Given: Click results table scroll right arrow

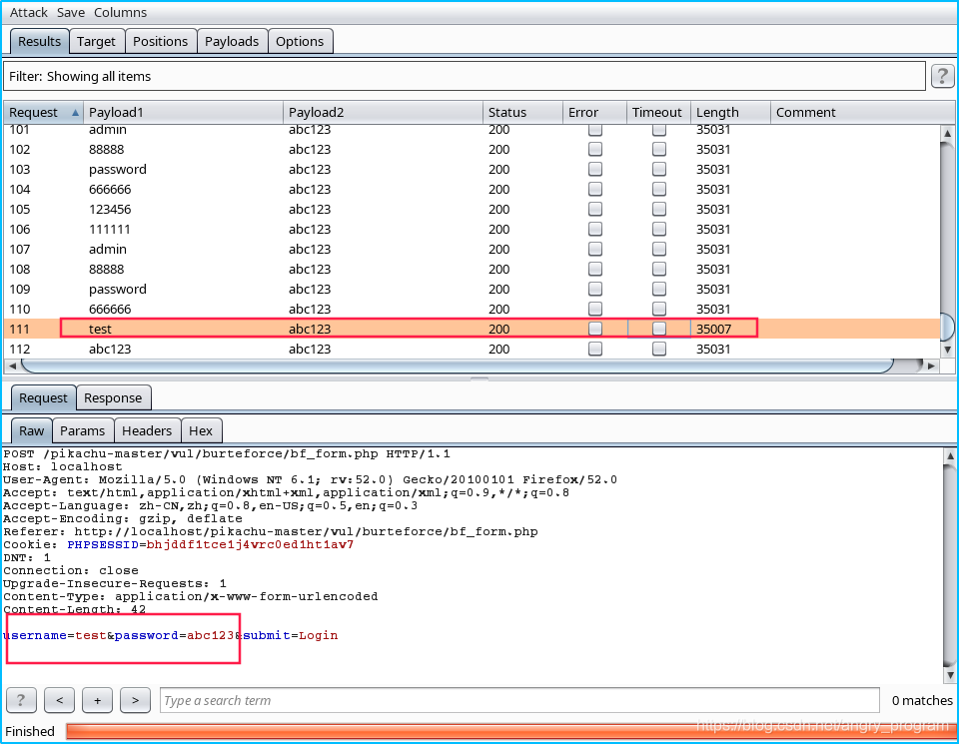Looking at the screenshot, I should (x=931, y=366).
